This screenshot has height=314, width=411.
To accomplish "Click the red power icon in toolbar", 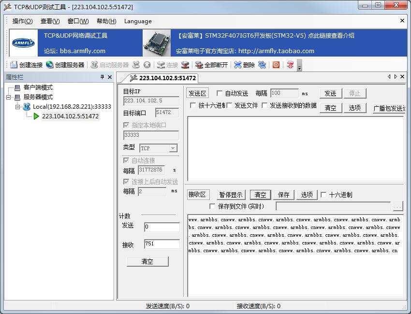I will point(276,65).
